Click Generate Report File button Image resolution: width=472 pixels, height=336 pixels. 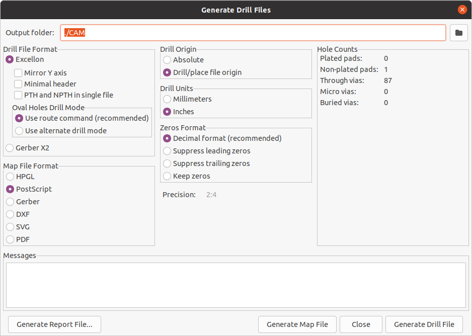click(x=54, y=324)
